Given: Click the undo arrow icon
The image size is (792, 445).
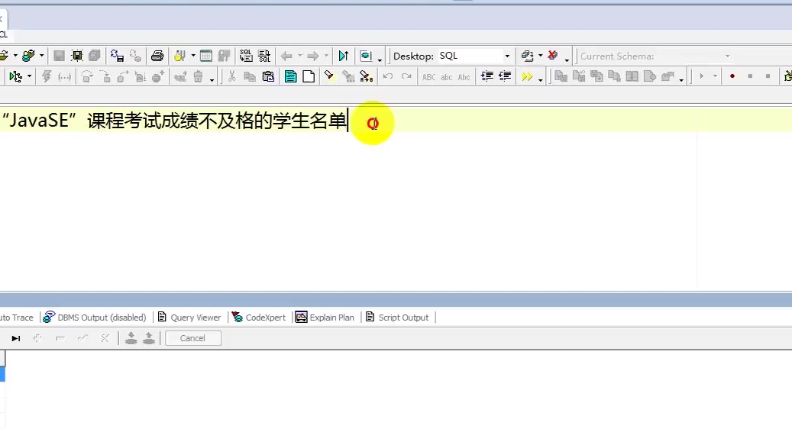Looking at the screenshot, I should pyautogui.click(x=388, y=76).
